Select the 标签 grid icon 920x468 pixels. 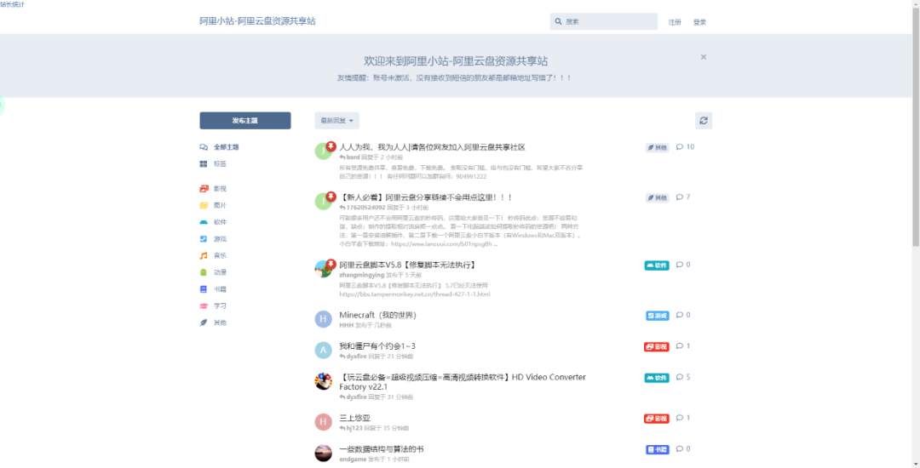[x=204, y=164]
